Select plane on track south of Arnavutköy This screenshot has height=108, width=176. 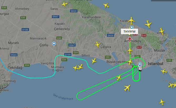(130, 51)
